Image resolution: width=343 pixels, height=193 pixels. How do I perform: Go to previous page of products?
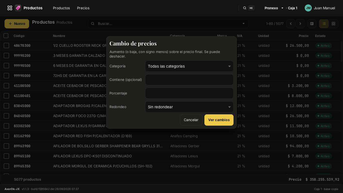coord(291,24)
